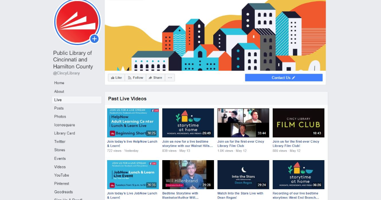The image size is (381, 200).
Task: Open the Iconosquare tab
Action: point(64,125)
